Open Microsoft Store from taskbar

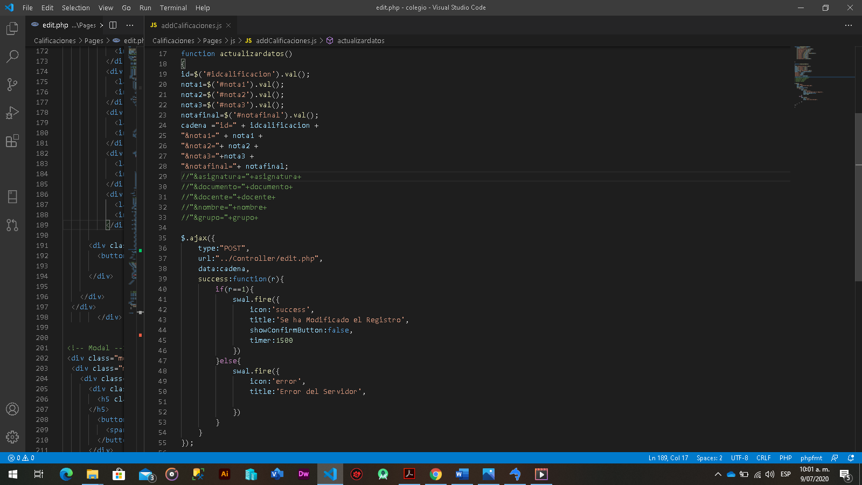tap(119, 474)
